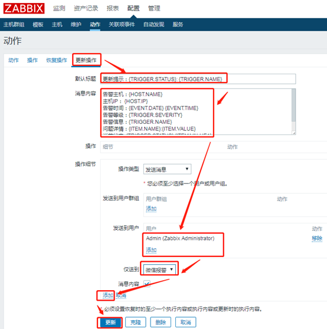Go to 关联项事件 submenu
327x329 pixels.
122,25
